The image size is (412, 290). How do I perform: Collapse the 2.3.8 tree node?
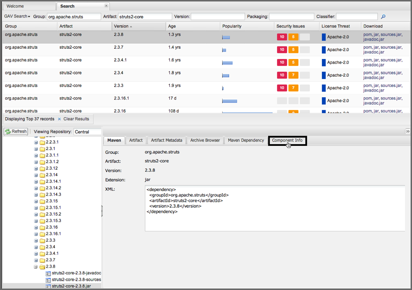[x=36, y=267]
